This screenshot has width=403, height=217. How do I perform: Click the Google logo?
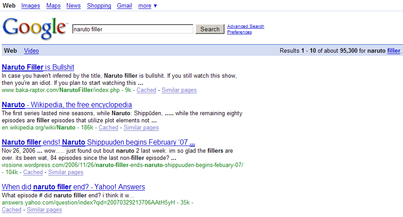click(34, 29)
